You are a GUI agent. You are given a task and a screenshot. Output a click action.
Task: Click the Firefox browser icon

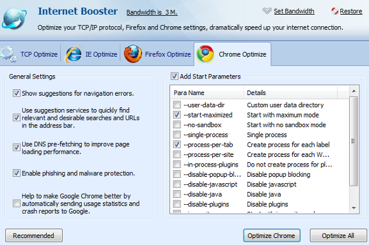(133, 54)
